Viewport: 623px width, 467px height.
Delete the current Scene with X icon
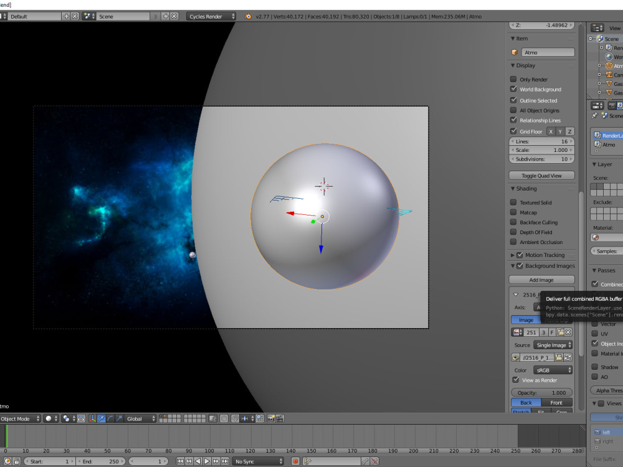(174, 16)
